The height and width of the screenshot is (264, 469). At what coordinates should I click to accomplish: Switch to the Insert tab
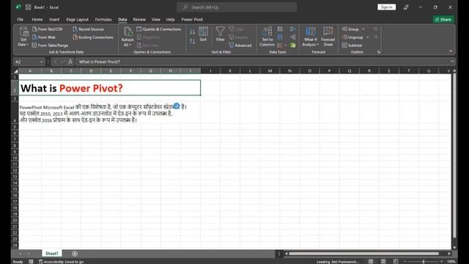point(54,20)
